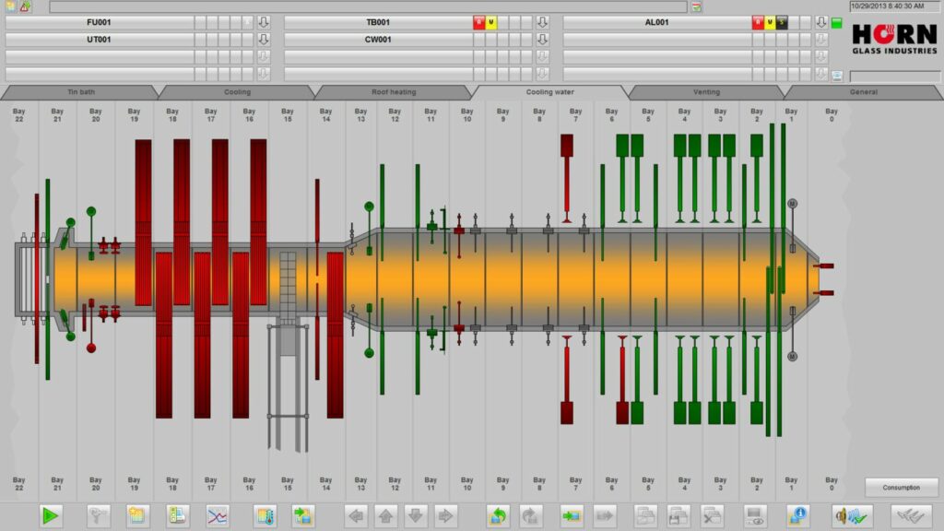
Task: Toggle the yellow M indicator on TB001 row
Action: (x=491, y=22)
